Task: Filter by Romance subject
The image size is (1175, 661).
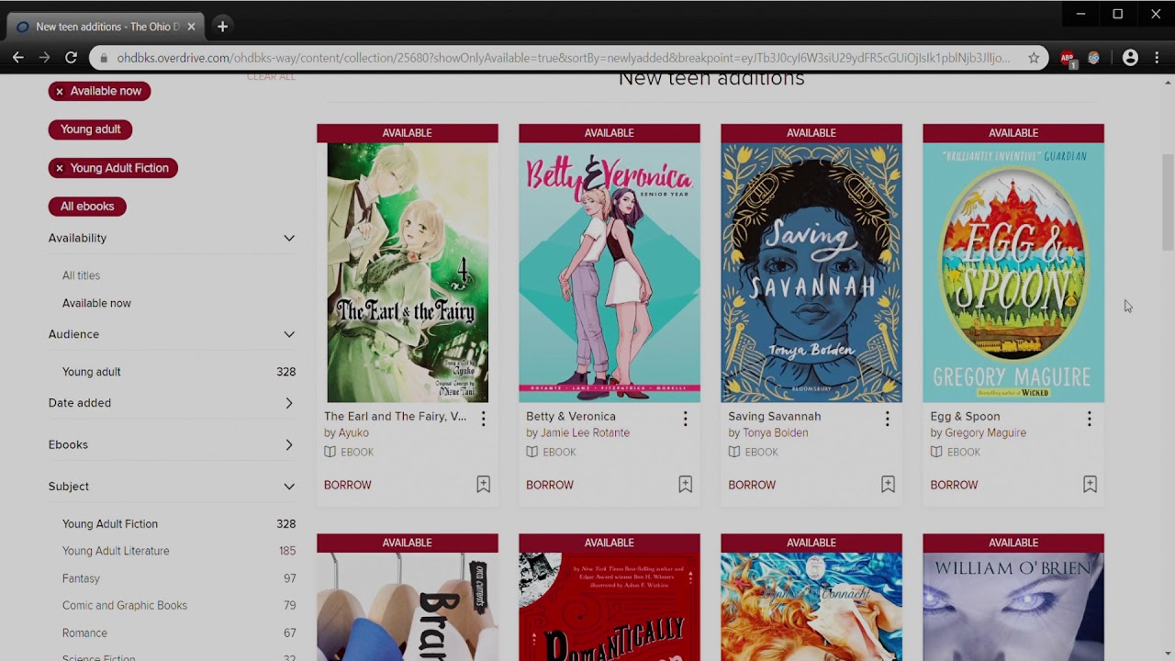Action: click(84, 633)
